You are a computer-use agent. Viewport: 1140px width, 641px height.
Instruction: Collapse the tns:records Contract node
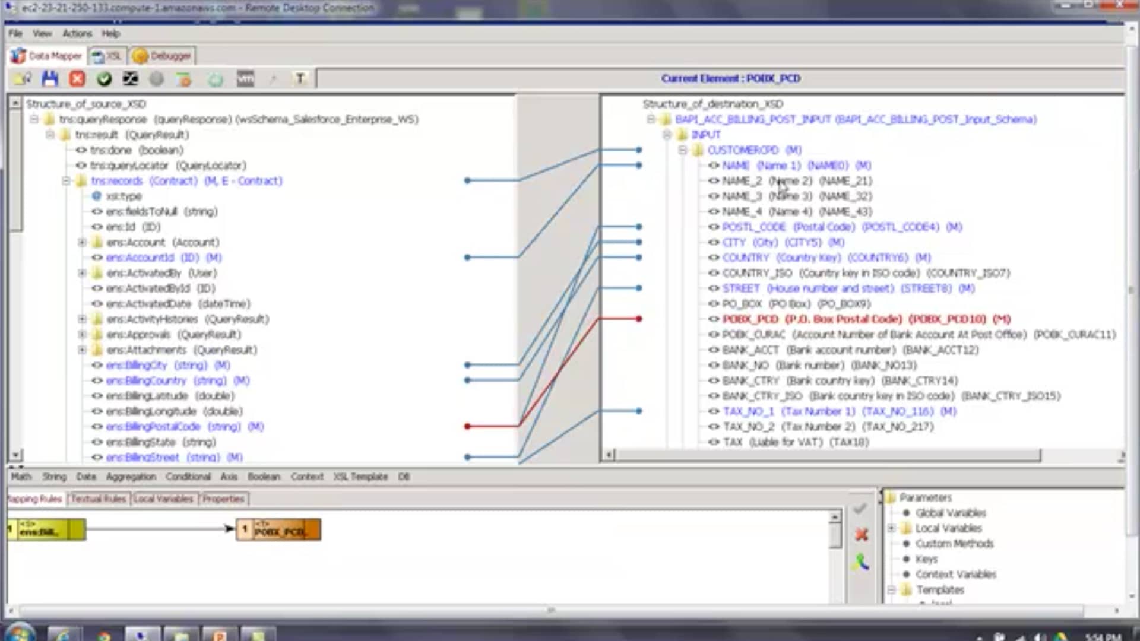[66, 180]
